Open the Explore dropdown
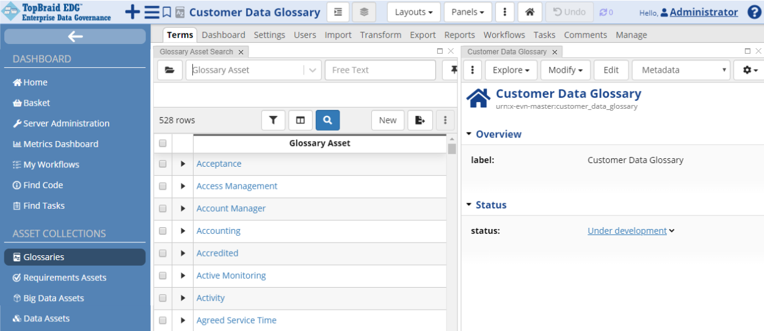 pyautogui.click(x=511, y=70)
